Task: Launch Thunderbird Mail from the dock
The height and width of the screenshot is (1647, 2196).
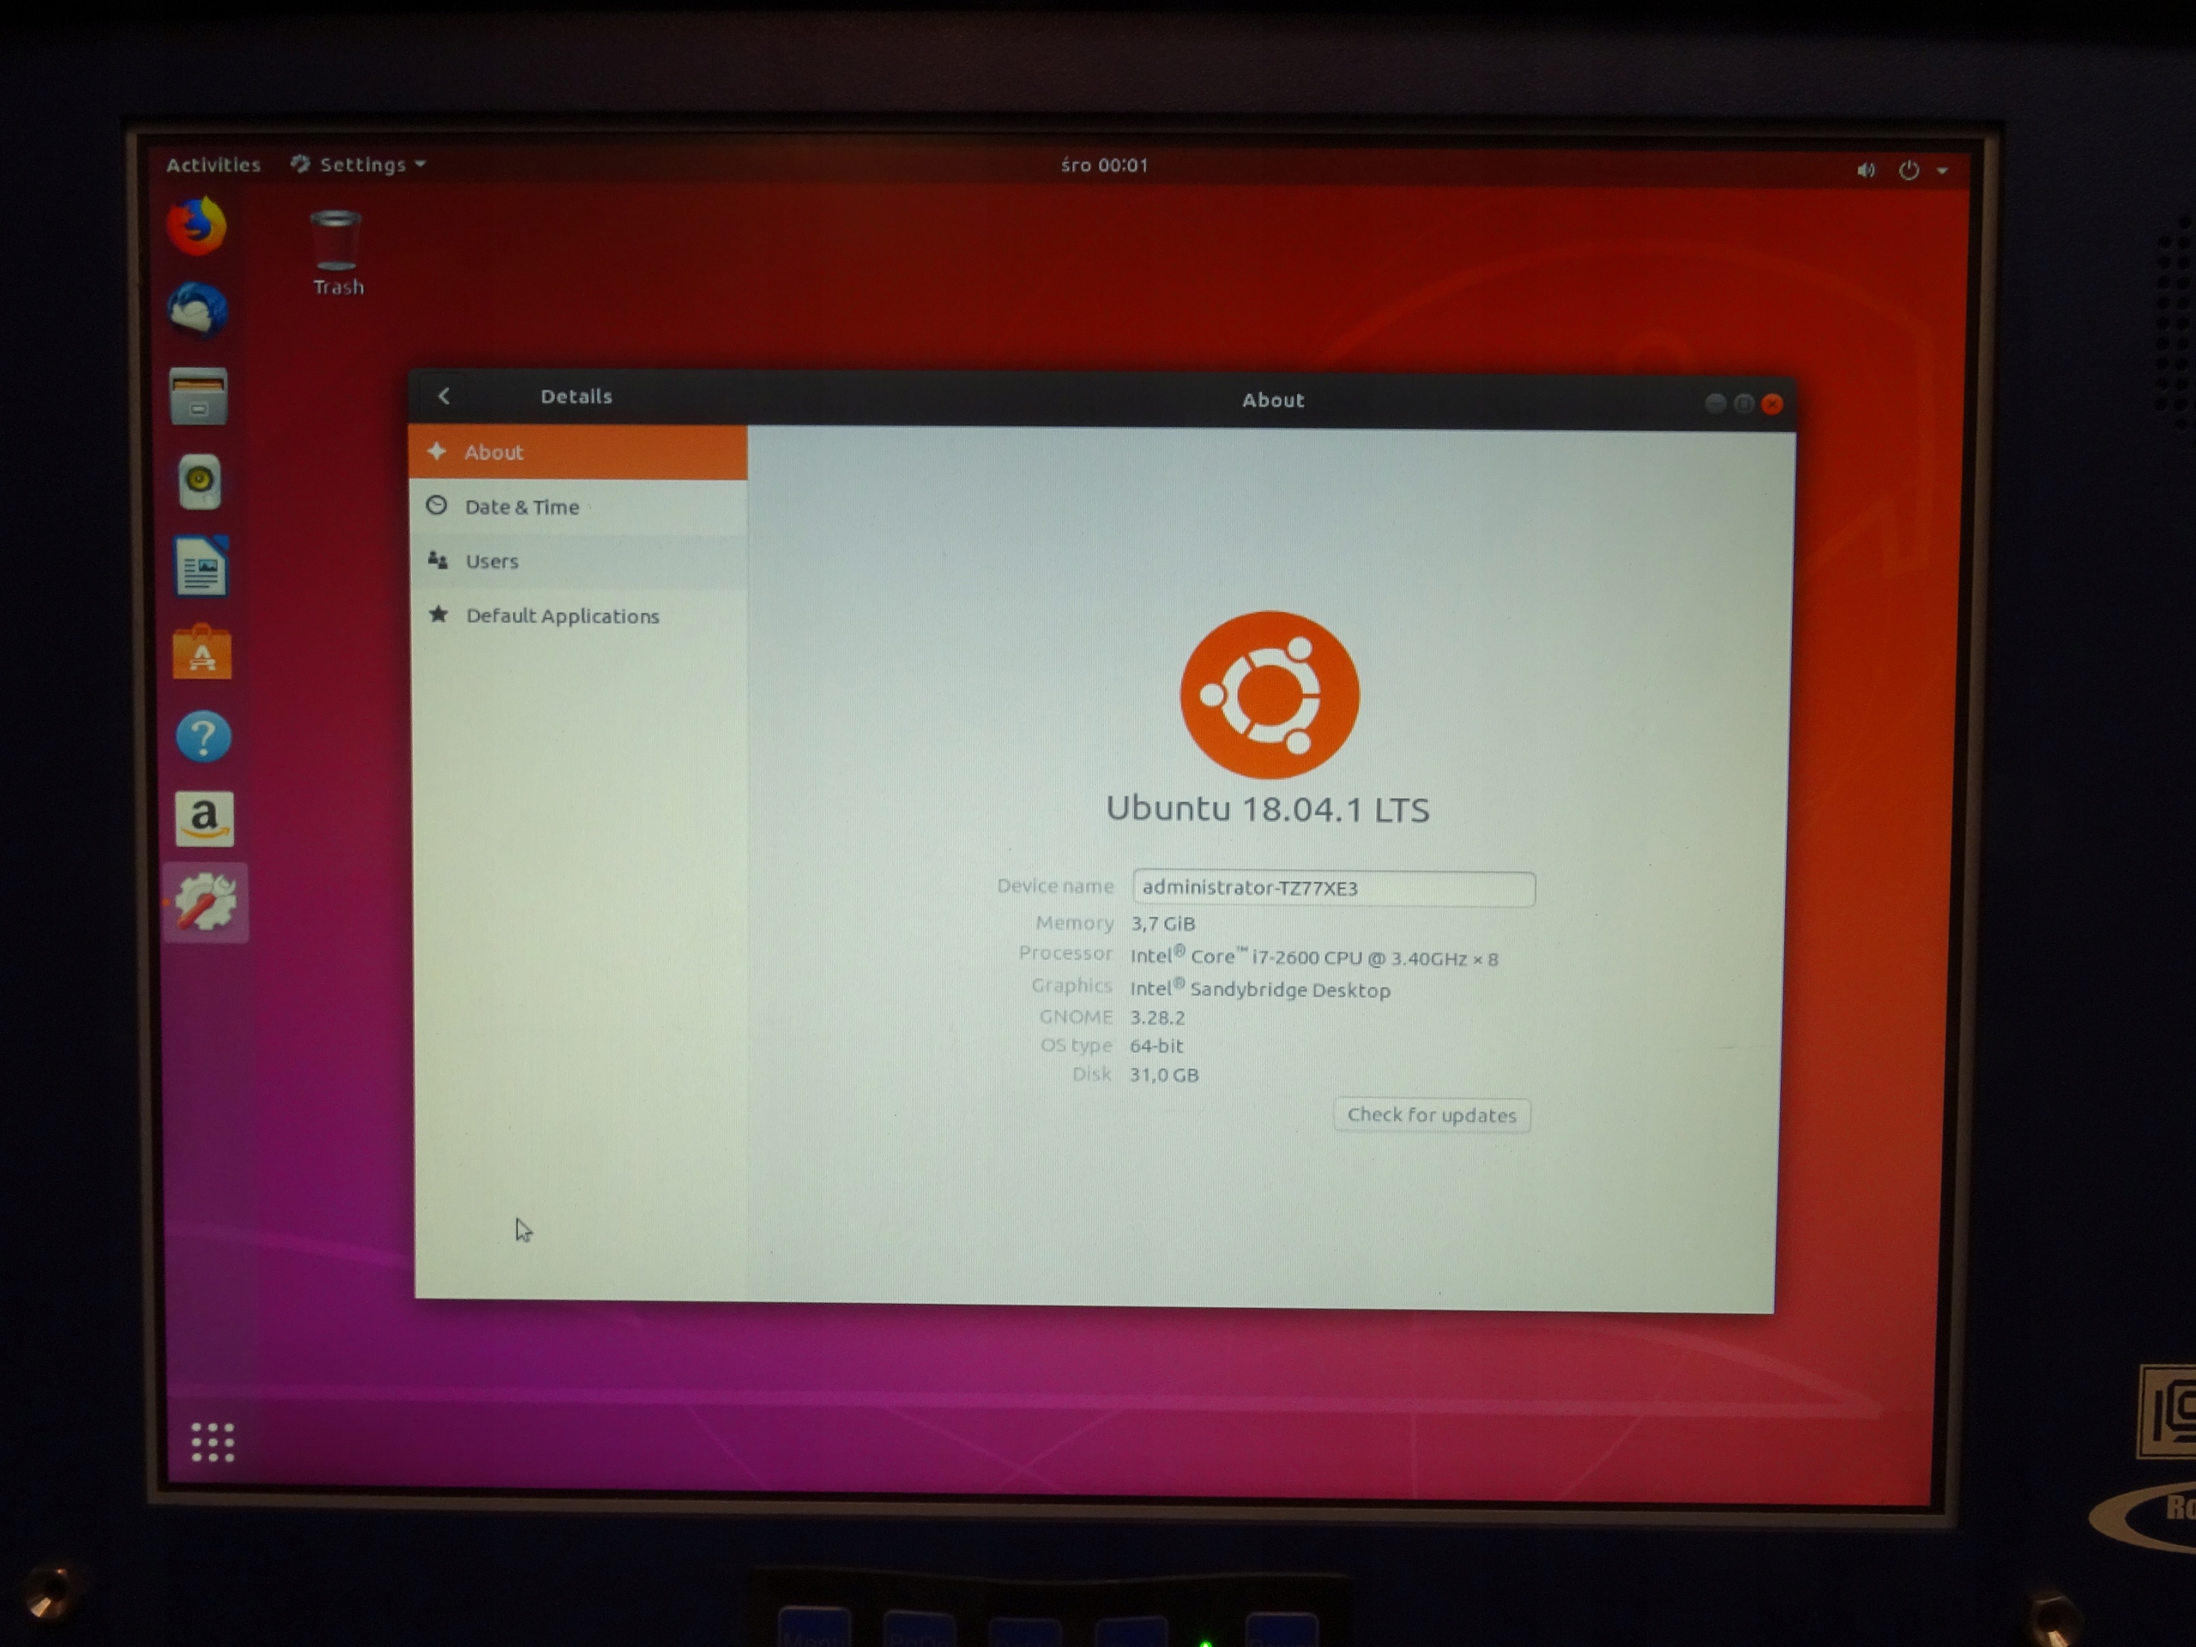Action: (x=197, y=310)
